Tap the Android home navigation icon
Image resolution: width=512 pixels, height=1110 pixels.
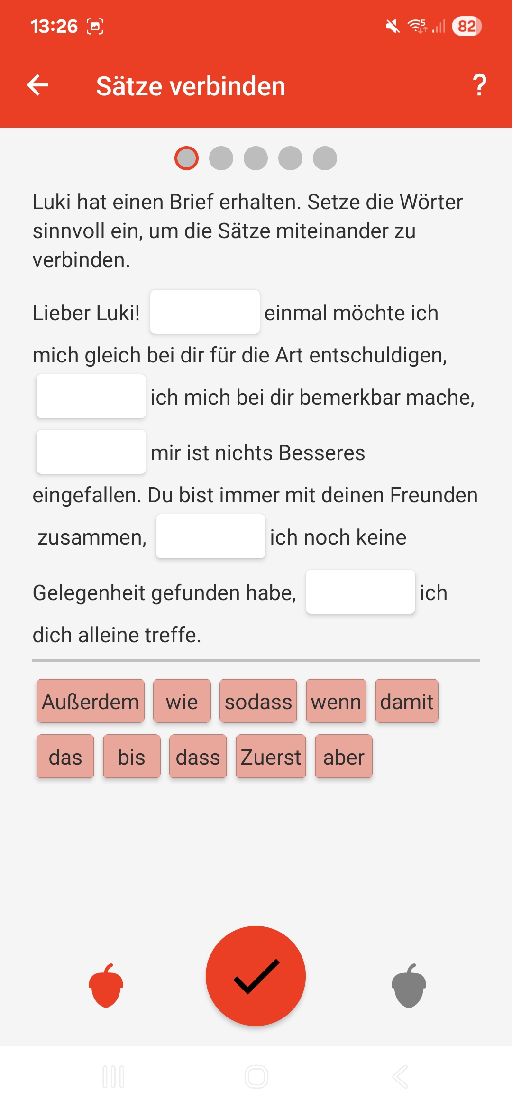tap(256, 1077)
